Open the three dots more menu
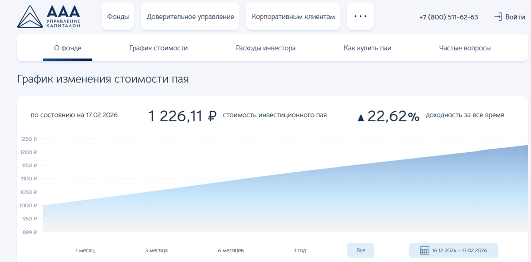The height and width of the screenshot is (262, 531). (360, 16)
